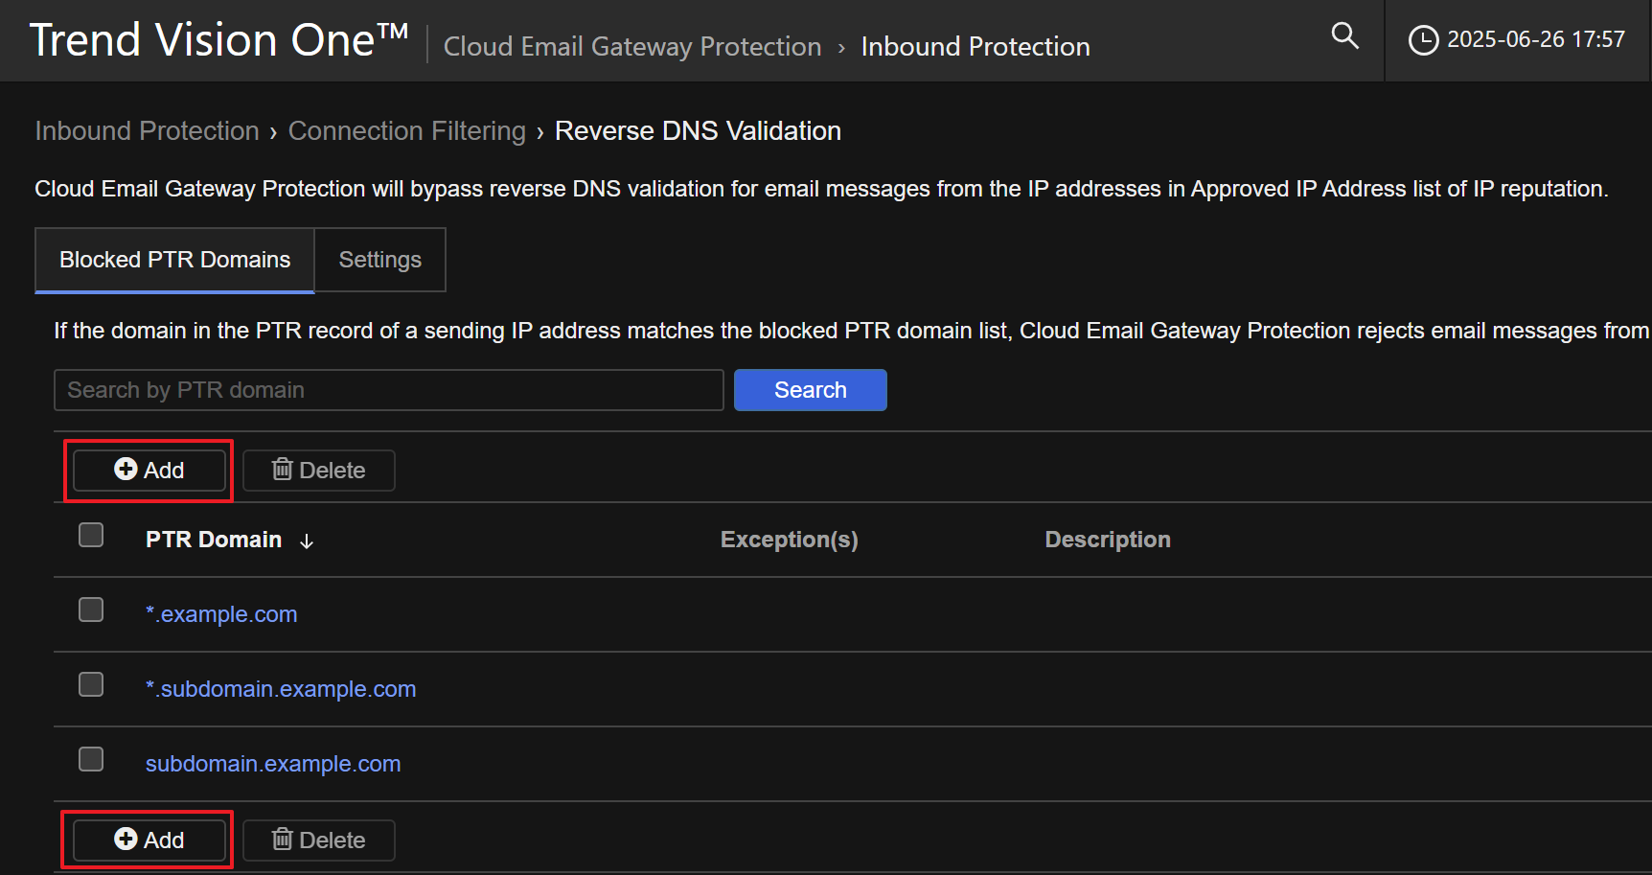Screen dimensions: 1652x875
Task: Open the subdomain.example.com domain link
Action: tap(273, 764)
